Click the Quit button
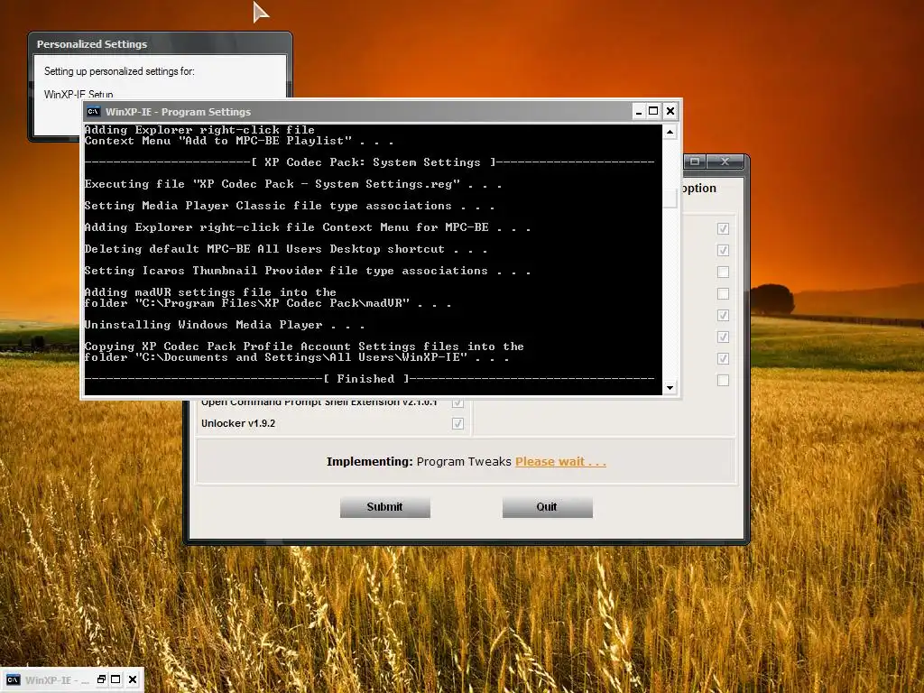The width and height of the screenshot is (924, 693). point(547,507)
